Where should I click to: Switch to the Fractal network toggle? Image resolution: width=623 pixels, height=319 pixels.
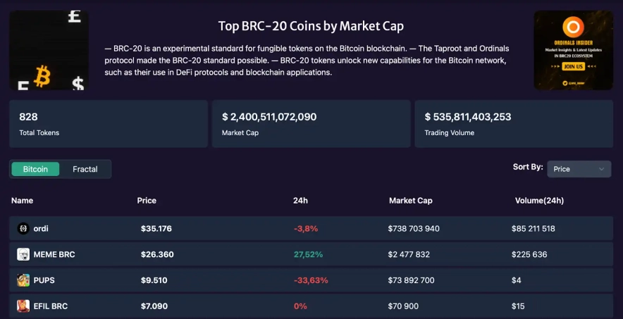point(85,169)
